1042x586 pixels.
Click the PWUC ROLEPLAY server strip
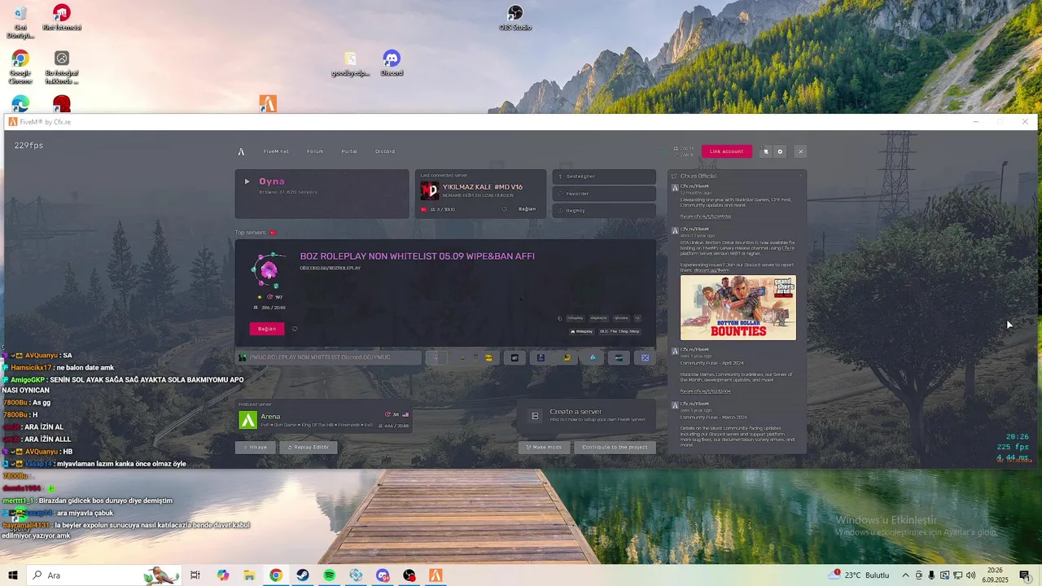[328, 357]
